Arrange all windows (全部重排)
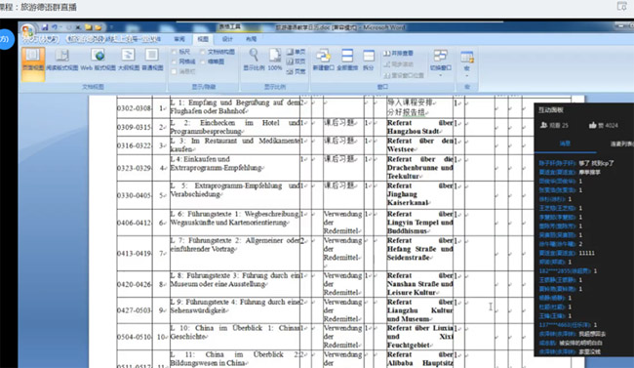The width and height of the screenshot is (634, 368). pos(347,60)
